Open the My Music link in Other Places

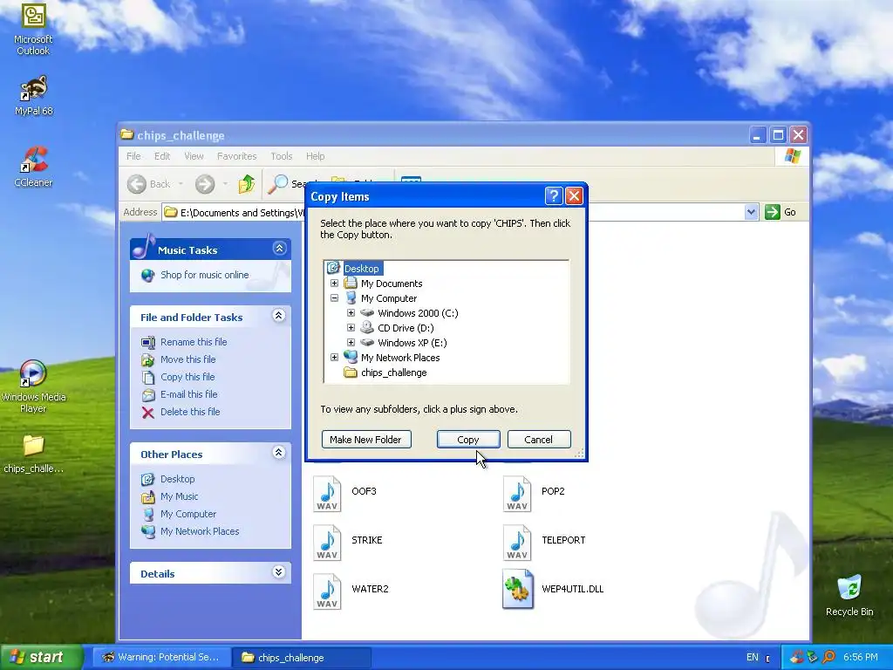(x=180, y=496)
